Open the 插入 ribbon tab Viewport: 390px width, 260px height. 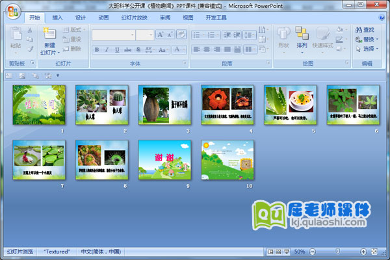(x=57, y=18)
